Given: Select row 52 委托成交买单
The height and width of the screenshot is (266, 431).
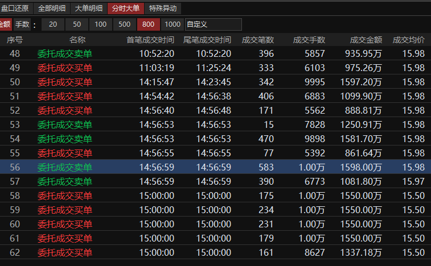Looking at the screenshot, I should point(215,111).
